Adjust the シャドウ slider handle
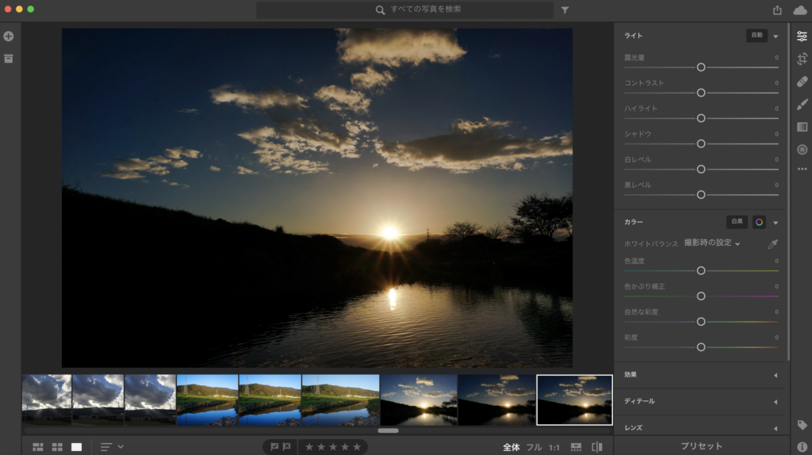Image resolution: width=812 pixels, height=455 pixels. [x=701, y=143]
